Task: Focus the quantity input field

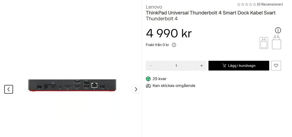Action: pos(176,66)
